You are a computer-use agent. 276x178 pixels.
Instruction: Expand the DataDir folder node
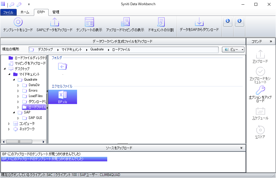pyautogui.click(x=18, y=85)
